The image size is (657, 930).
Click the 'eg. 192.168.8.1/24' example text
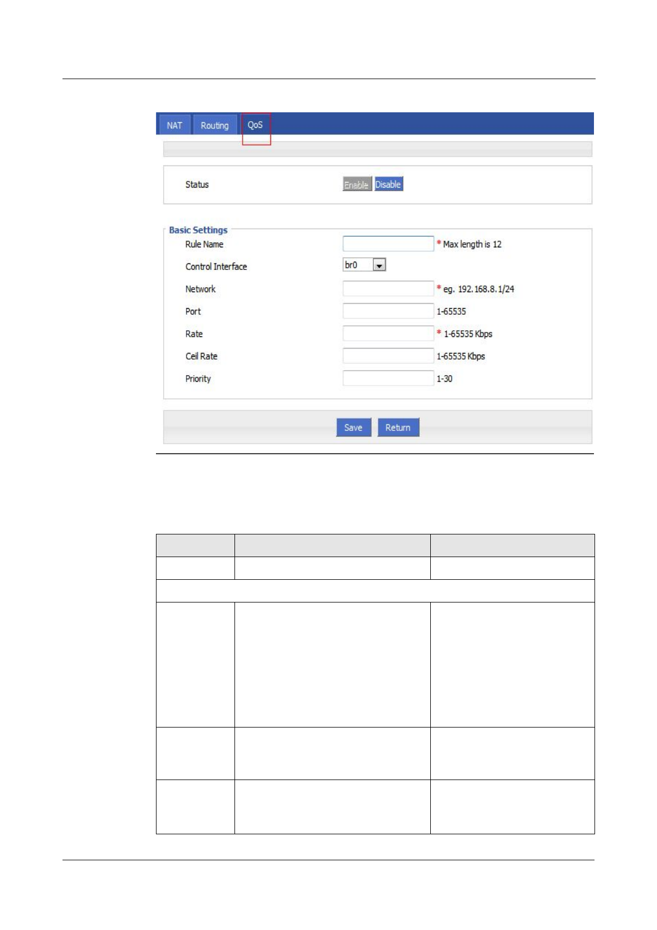479,289
